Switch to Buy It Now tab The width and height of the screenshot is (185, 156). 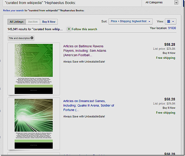coord(49,22)
